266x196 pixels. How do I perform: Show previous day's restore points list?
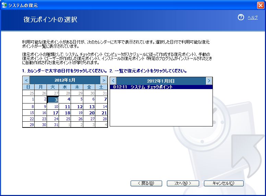pos(113,81)
